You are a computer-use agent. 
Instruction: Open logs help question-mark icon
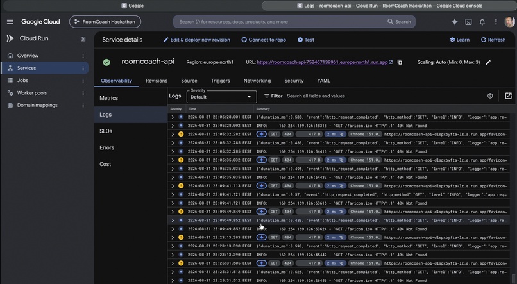(490, 96)
